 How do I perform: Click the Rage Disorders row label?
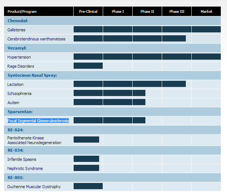(21, 66)
